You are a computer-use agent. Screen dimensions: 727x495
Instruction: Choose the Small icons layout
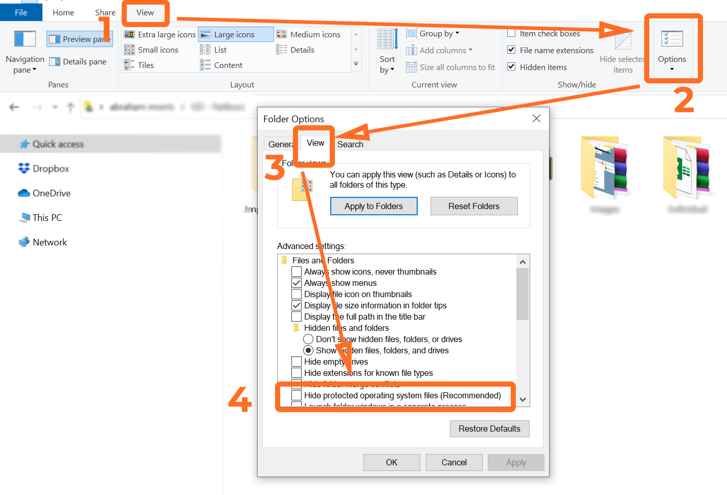click(x=151, y=50)
